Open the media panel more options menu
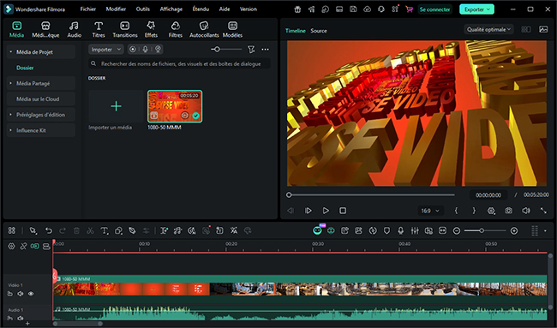Viewport: 557px width, 328px height. click(x=266, y=50)
